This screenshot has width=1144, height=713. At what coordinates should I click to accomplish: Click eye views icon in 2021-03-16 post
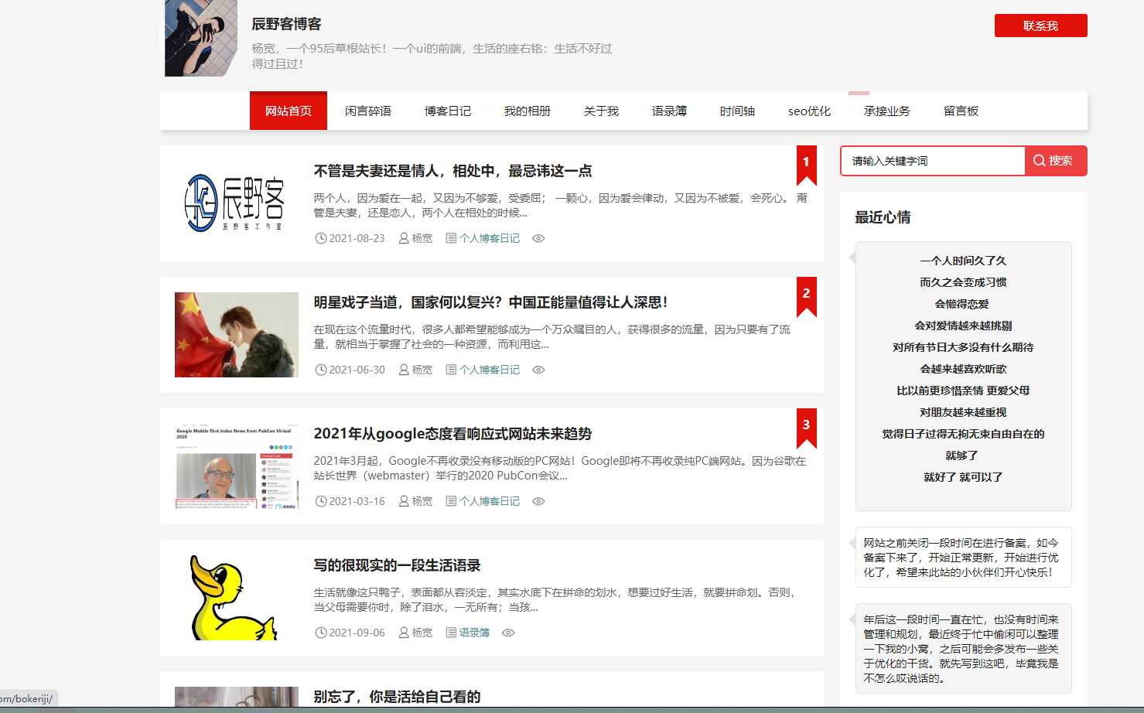[538, 501]
